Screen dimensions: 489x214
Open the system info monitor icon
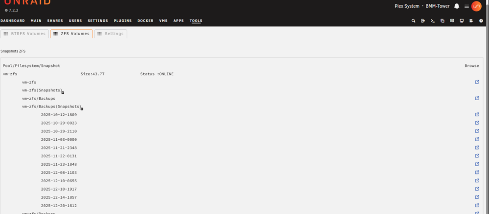pyautogui.click(x=462, y=21)
